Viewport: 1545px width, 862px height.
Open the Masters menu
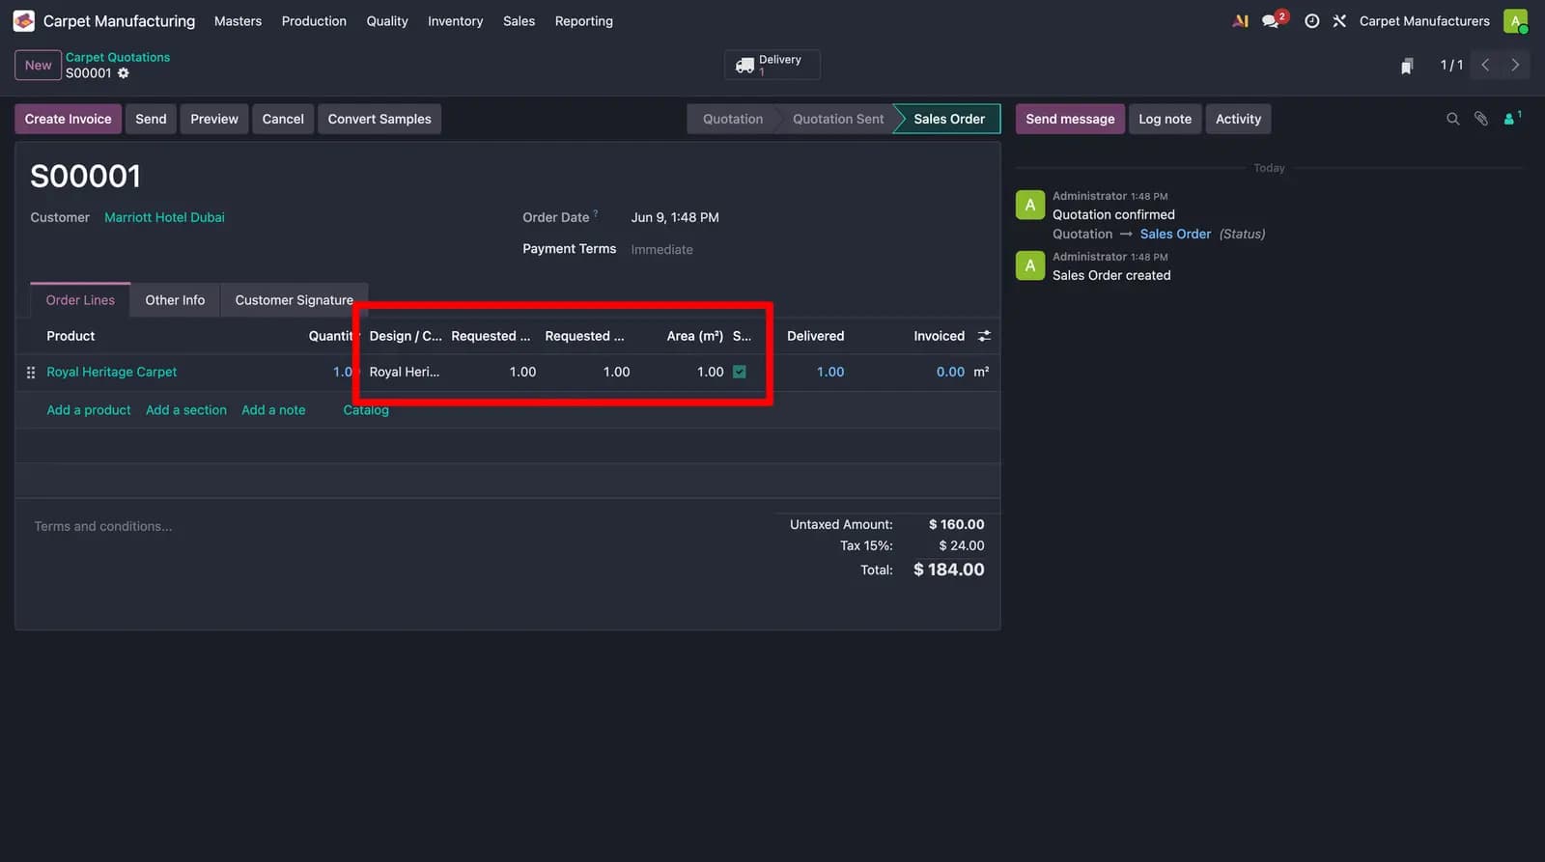click(x=238, y=20)
